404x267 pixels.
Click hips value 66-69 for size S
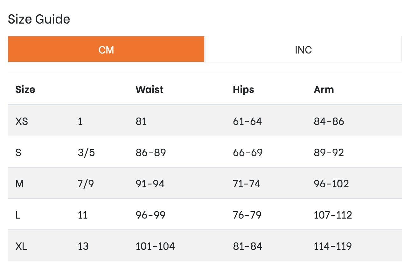coord(247,153)
